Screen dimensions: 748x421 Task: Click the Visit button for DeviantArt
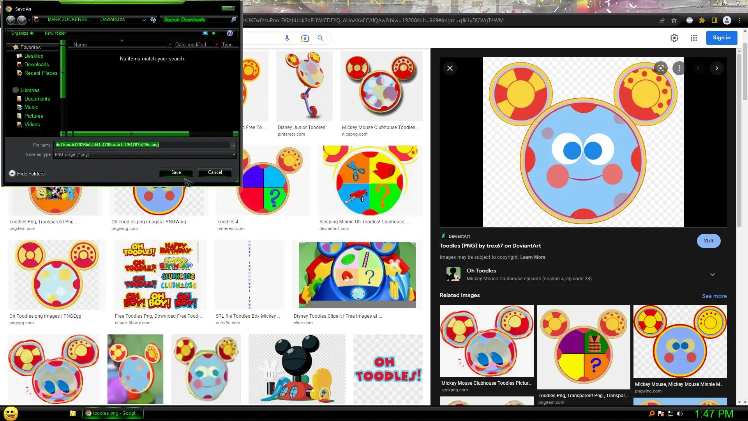[x=708, y=241]
